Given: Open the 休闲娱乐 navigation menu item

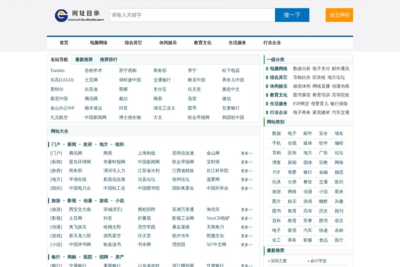Looking at the screenshot, I should [168, 43].
